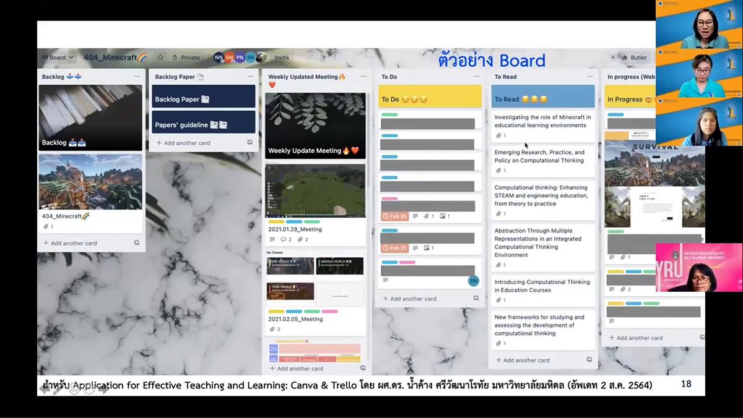Star the 404_Minecraft board
This screenshot has height=418, width=743.
160,58
